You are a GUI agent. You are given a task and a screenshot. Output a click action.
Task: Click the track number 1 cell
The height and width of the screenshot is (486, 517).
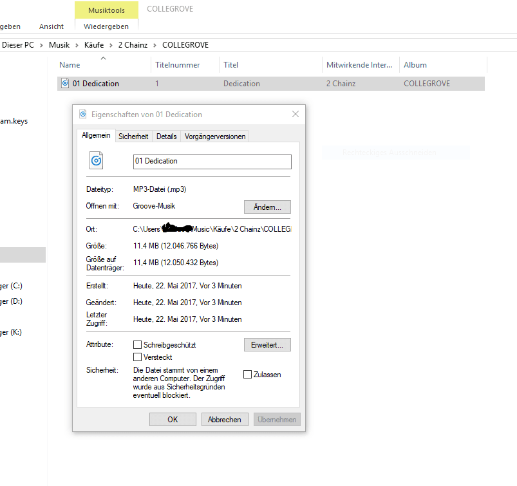[x=157, y=84]
